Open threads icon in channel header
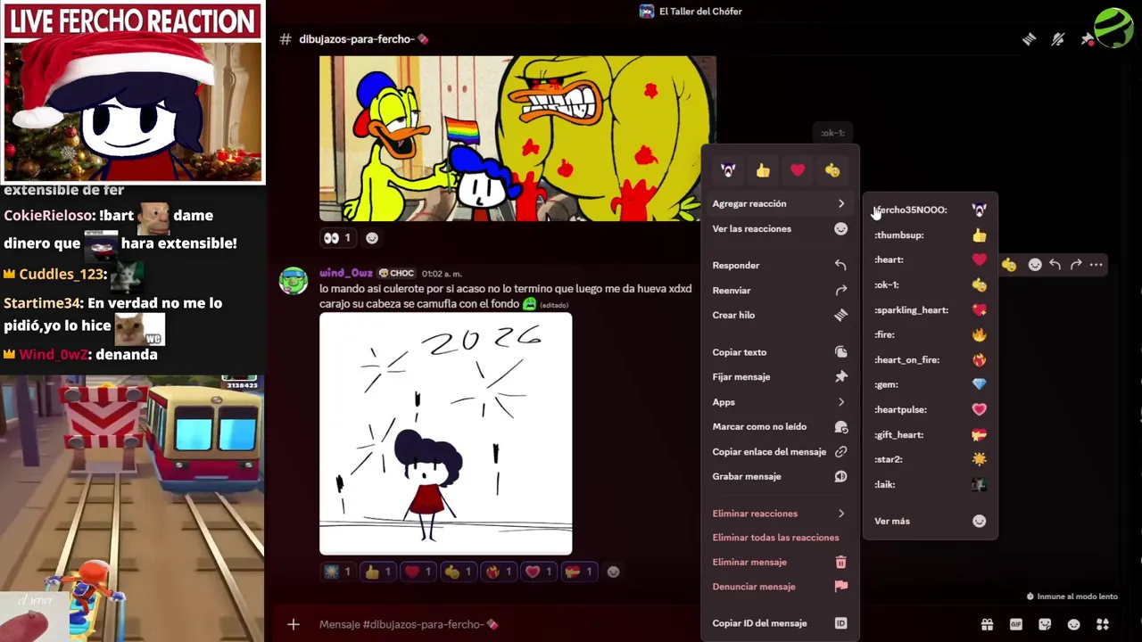 (x=1029, y=39)
